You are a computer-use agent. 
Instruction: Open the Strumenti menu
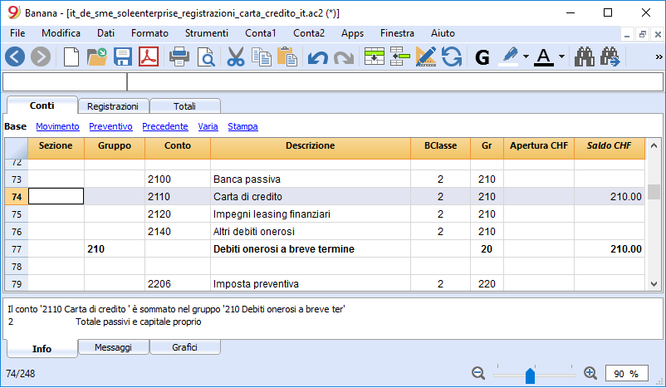tap(207, 33)
